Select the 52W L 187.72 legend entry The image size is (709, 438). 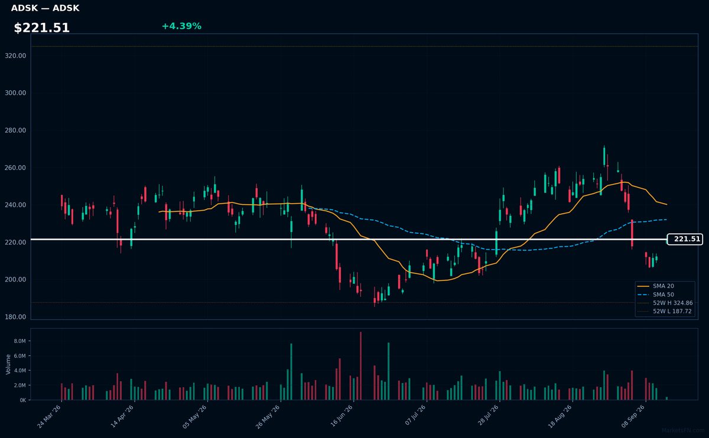pyautogui.click(x=665, y=311)
